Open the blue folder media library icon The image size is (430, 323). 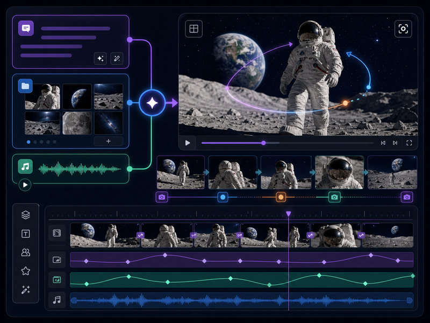pos(25,86)
